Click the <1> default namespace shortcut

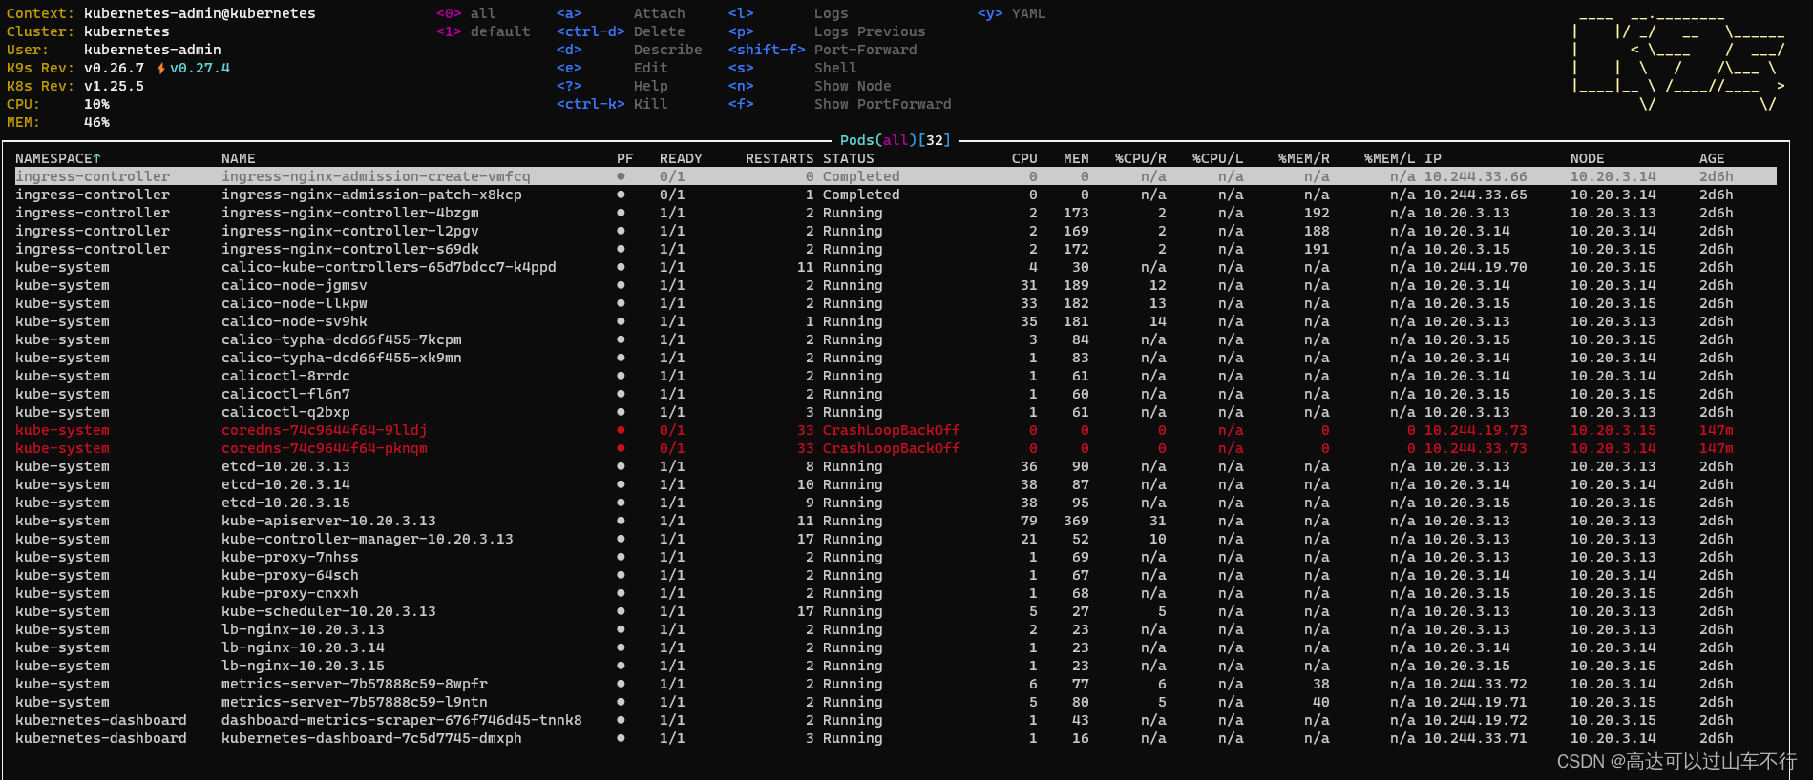coord(483,31)
